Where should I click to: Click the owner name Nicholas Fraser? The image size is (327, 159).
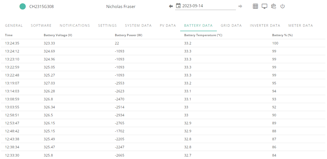[x=121, y=6]
